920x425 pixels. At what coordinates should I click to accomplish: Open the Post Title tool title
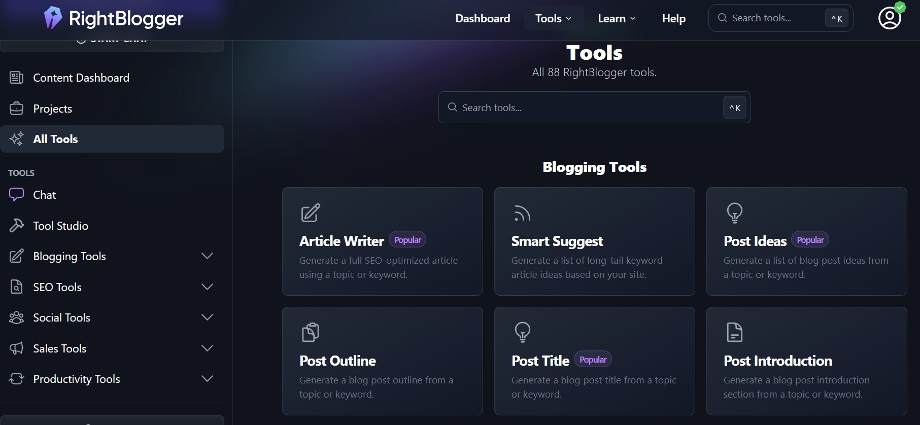pos(540,361)
